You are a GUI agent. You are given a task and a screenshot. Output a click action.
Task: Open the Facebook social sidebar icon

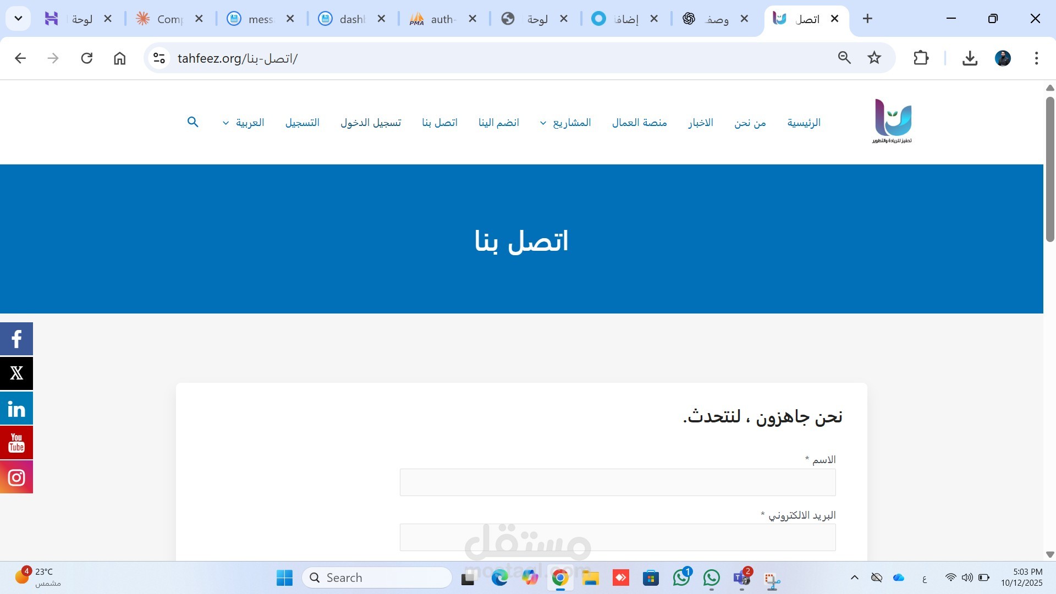(16, 339)
